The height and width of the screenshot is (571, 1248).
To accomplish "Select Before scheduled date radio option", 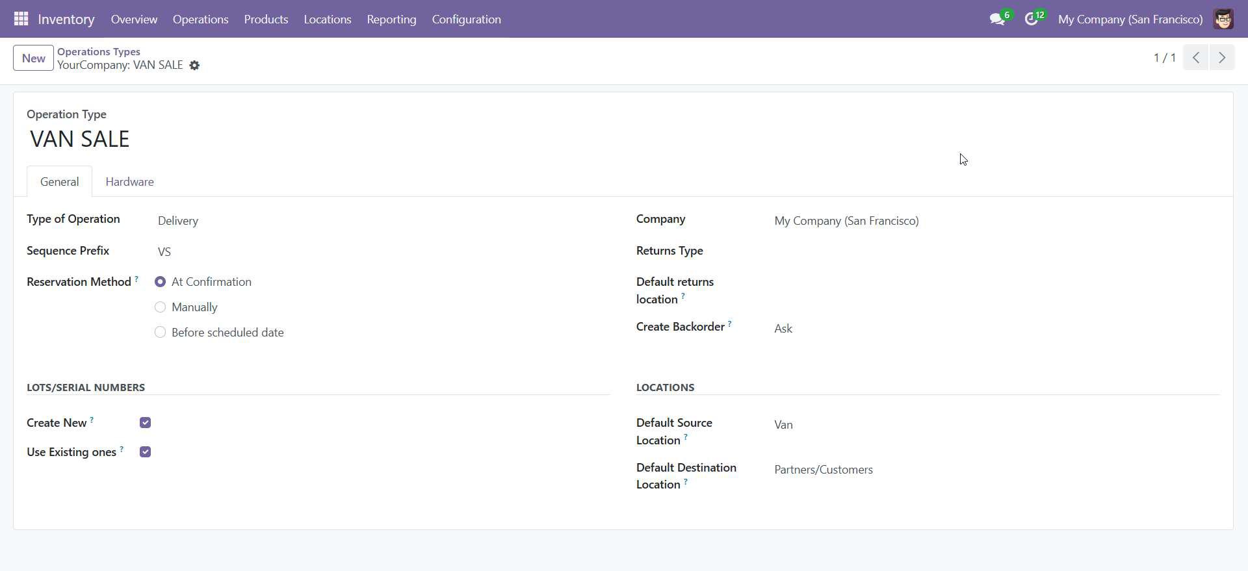I will tap(160, 333).
